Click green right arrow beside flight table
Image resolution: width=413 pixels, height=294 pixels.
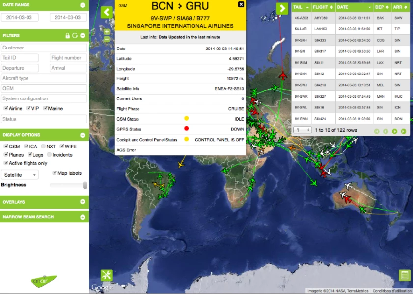click(x=282, y=9)
